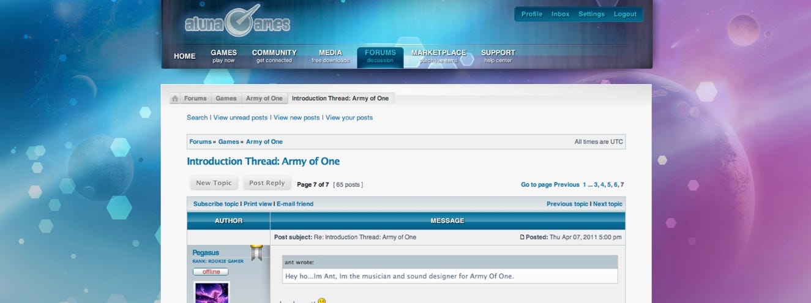Click E-mail friend

[x=295, y=204]
